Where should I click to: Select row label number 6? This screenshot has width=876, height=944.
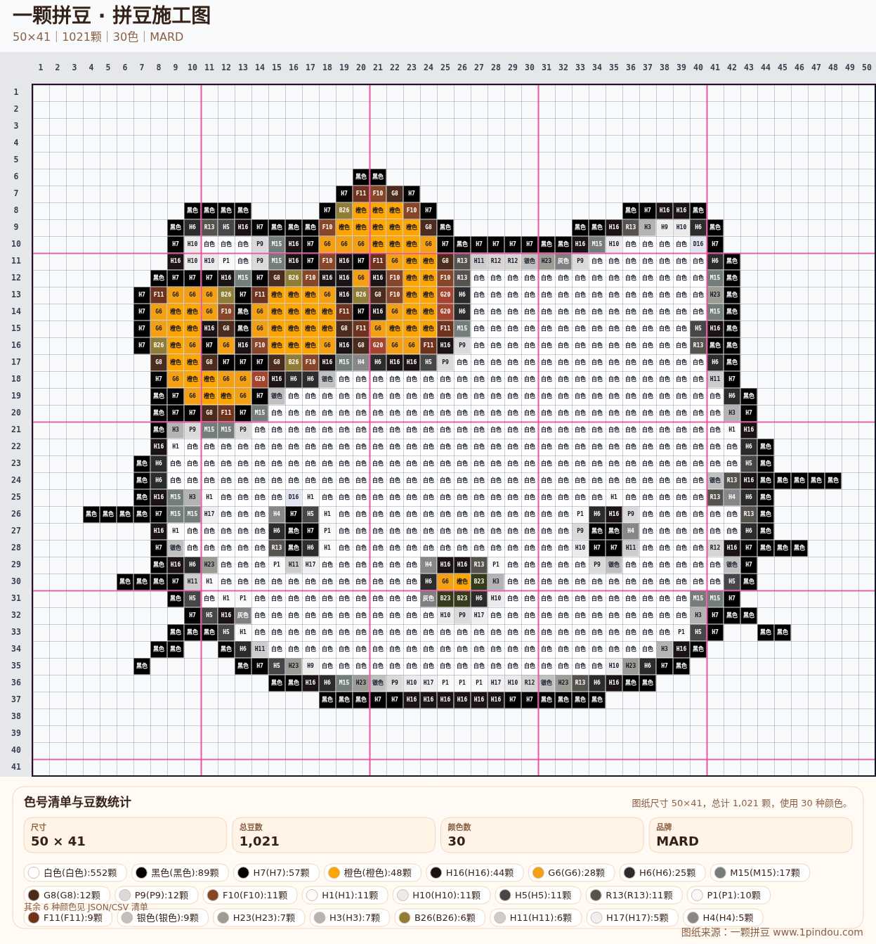(16, 176)
